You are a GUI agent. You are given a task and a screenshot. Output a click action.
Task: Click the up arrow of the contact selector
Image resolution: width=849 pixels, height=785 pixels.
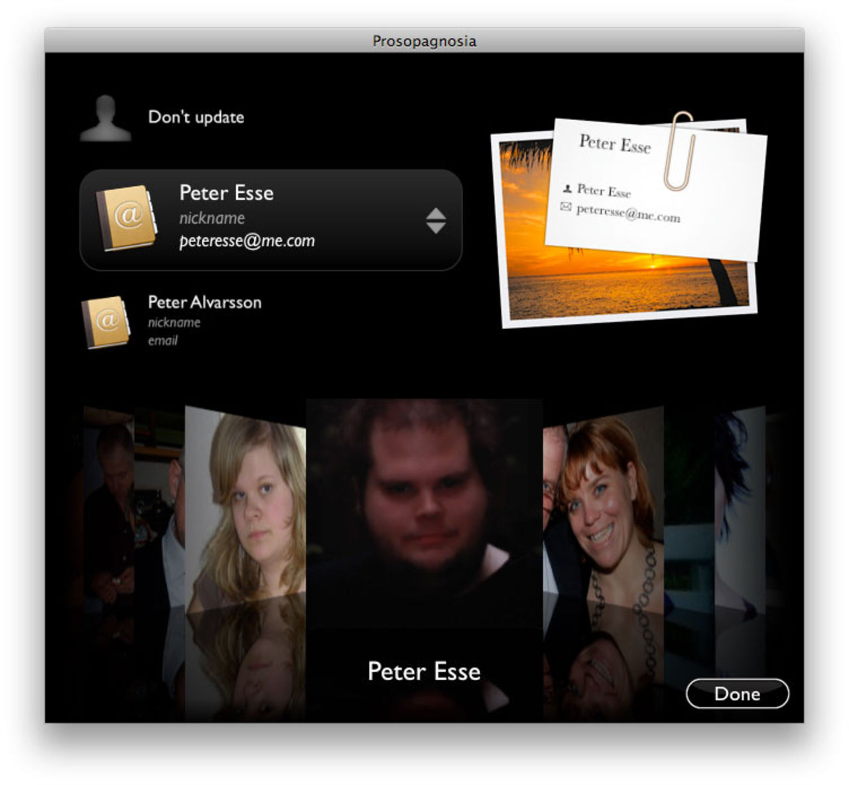click(436, 213)
